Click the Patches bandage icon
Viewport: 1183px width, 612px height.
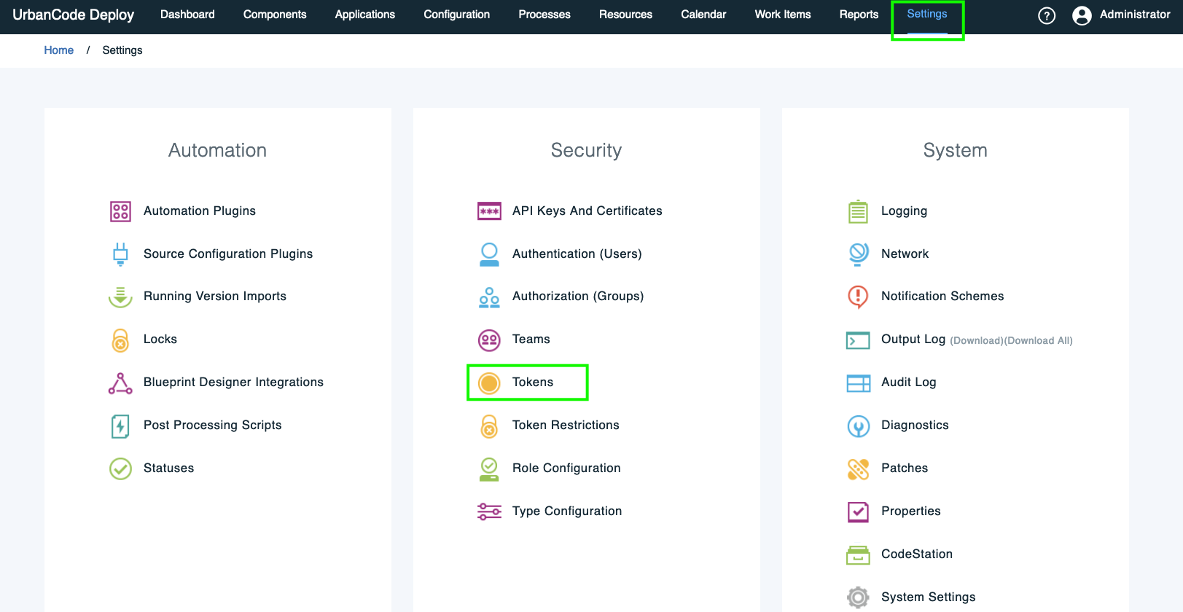tap(858, 468)
